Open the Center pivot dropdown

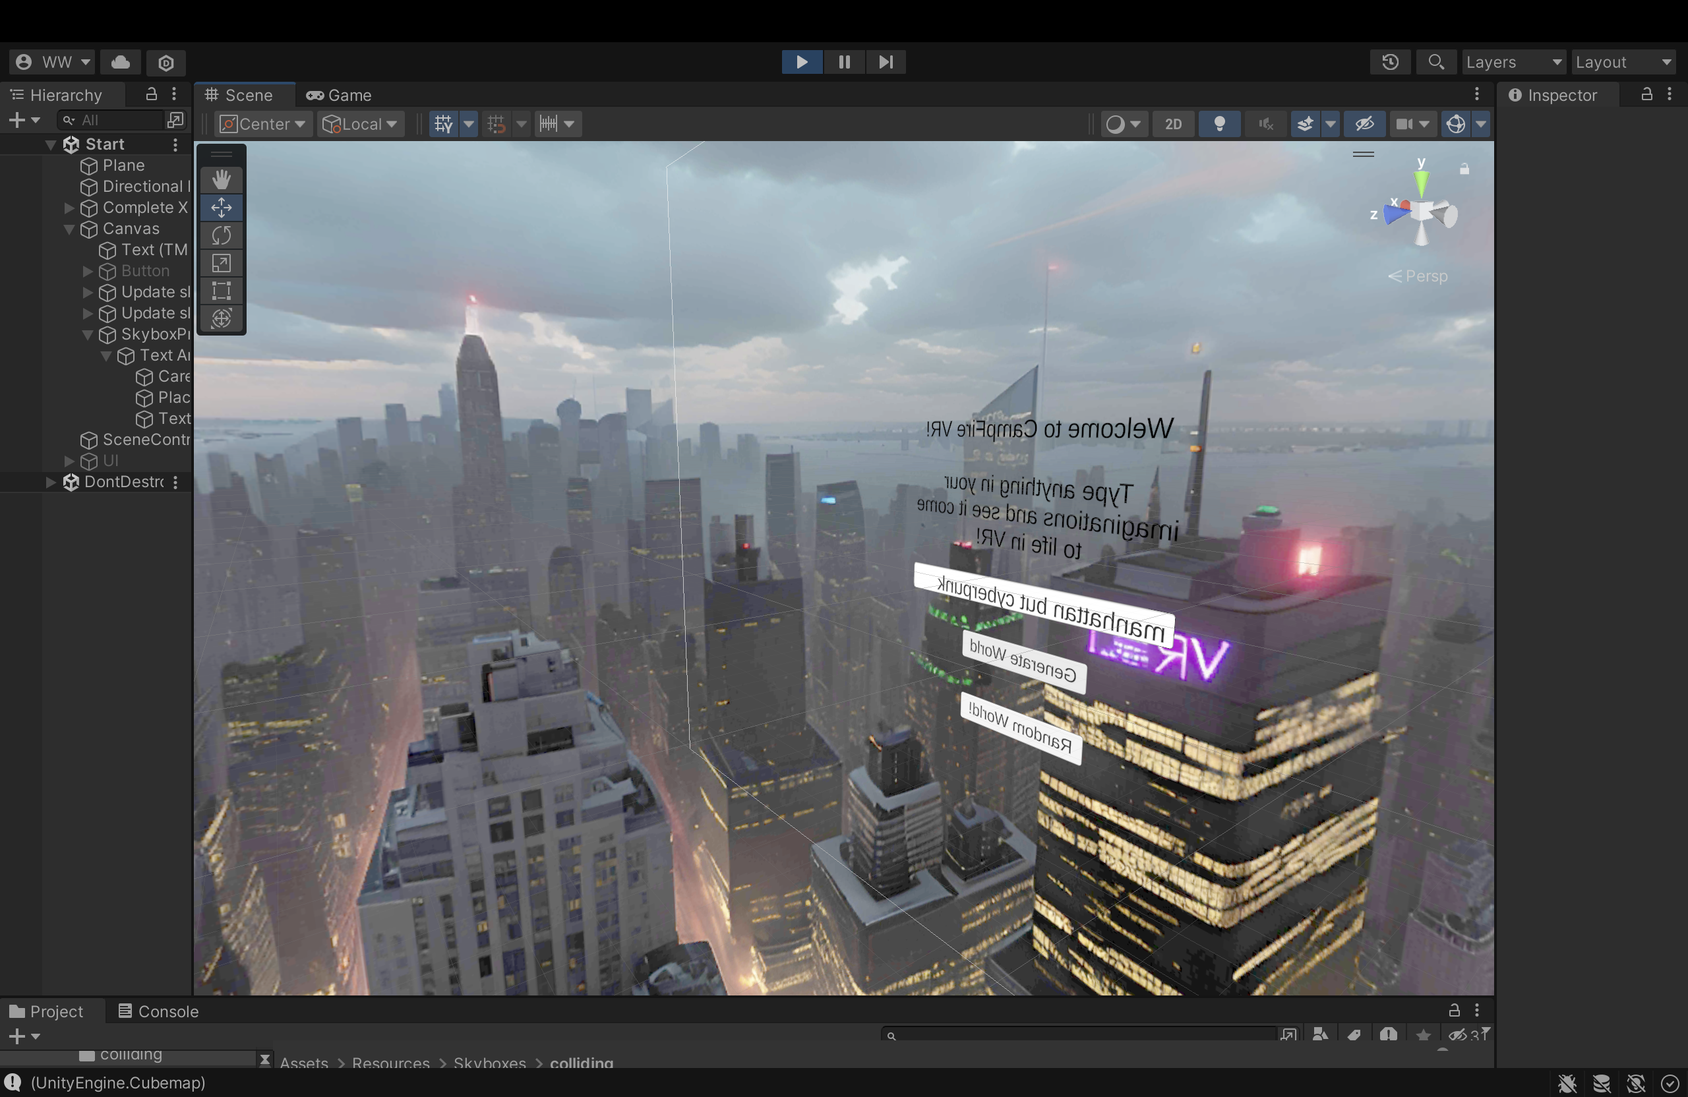[262, 124]
